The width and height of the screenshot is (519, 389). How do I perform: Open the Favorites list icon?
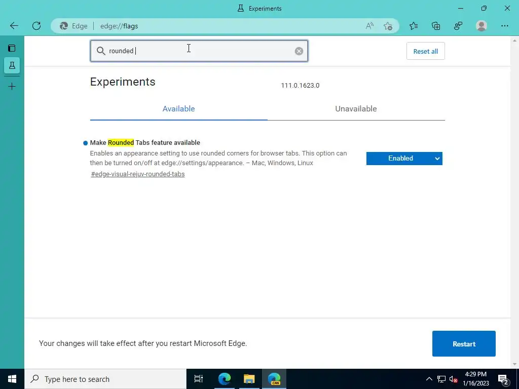click(414, 26)
